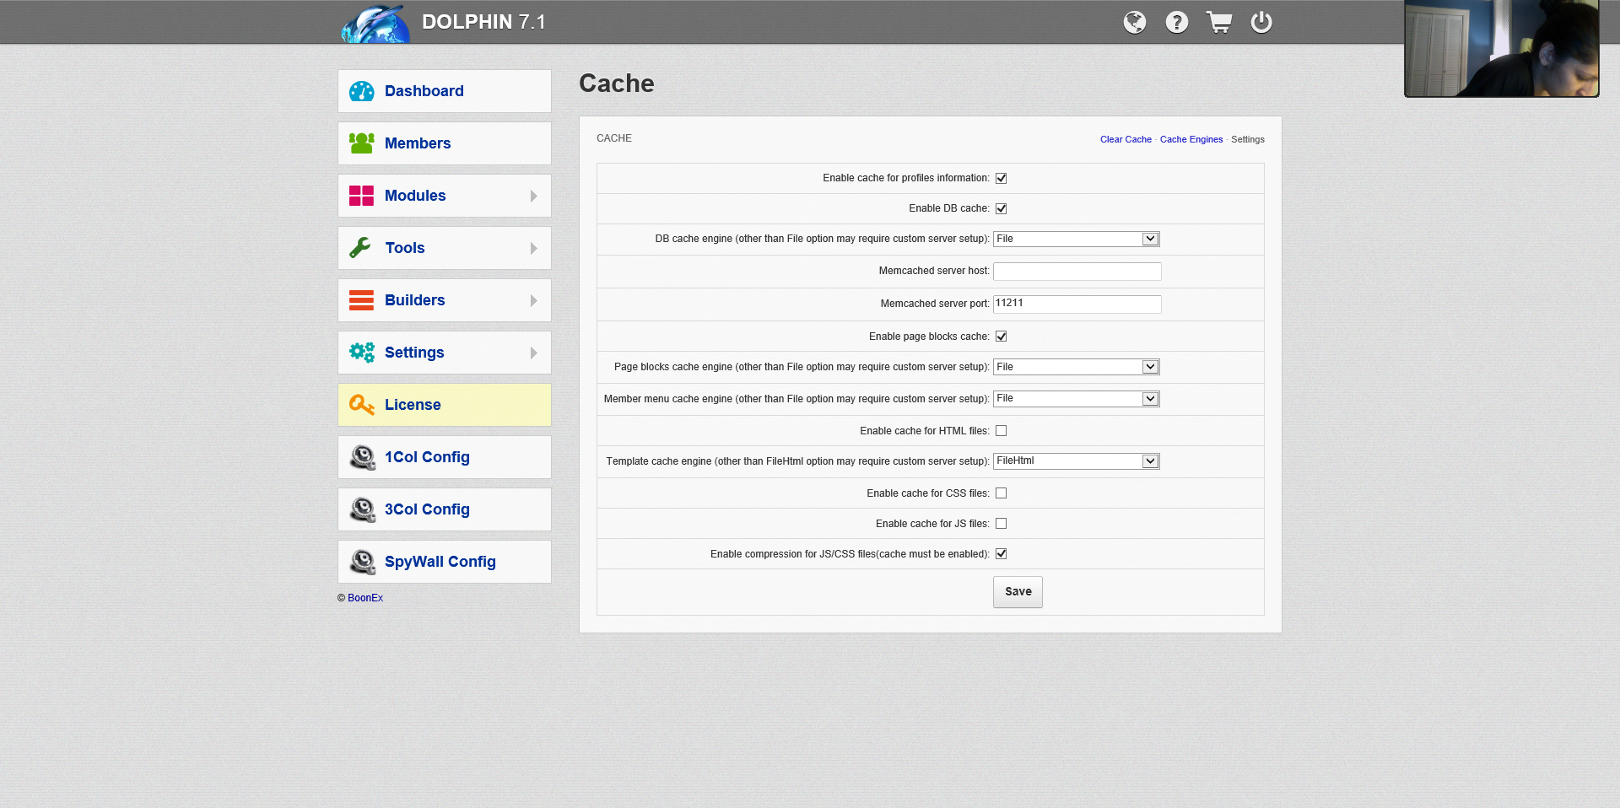1620x808 pixels.
Task: Click the Save button
Action: pos(1018,592)
